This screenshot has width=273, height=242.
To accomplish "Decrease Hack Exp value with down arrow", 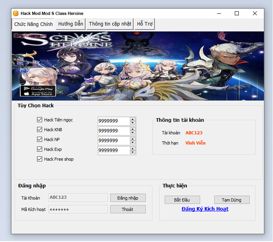I will point(133,152).
